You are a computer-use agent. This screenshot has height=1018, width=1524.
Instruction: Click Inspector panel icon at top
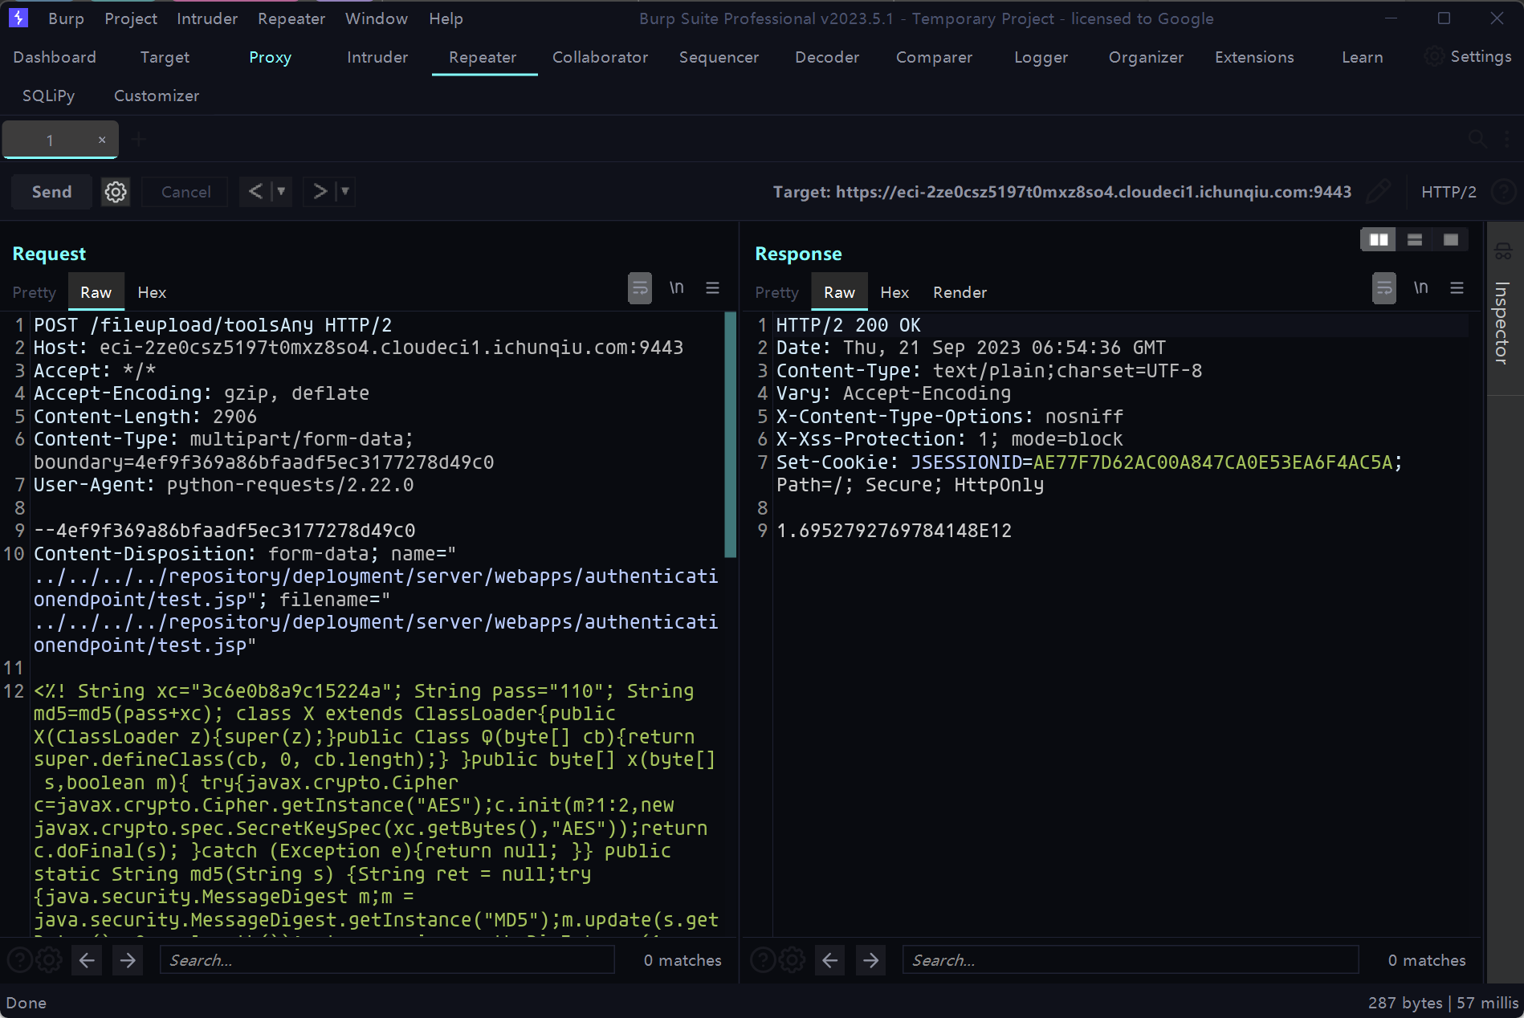point(1503,251)
